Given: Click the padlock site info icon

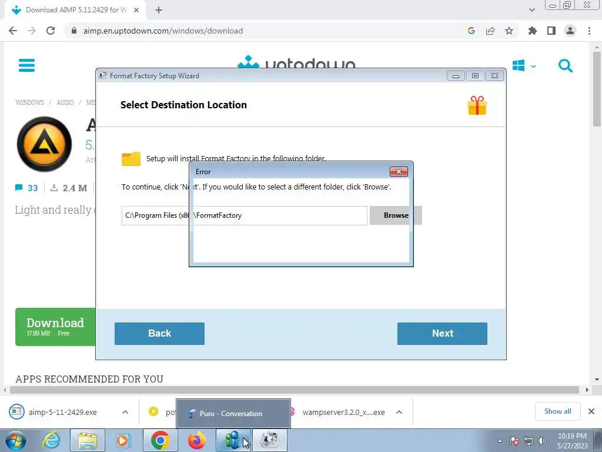Looking at the screenshot, I should point(74,31).
